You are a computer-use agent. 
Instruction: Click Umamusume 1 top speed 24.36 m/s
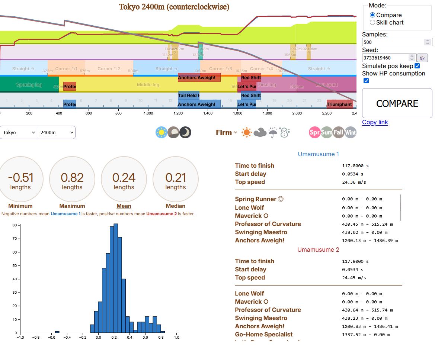[x=354, y=182]
